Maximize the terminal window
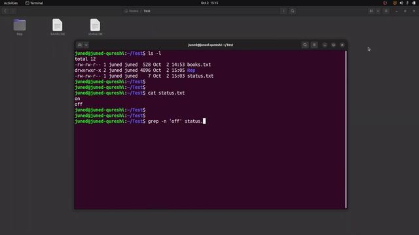Viewport: 419px width, 235px height. (333, 45)
